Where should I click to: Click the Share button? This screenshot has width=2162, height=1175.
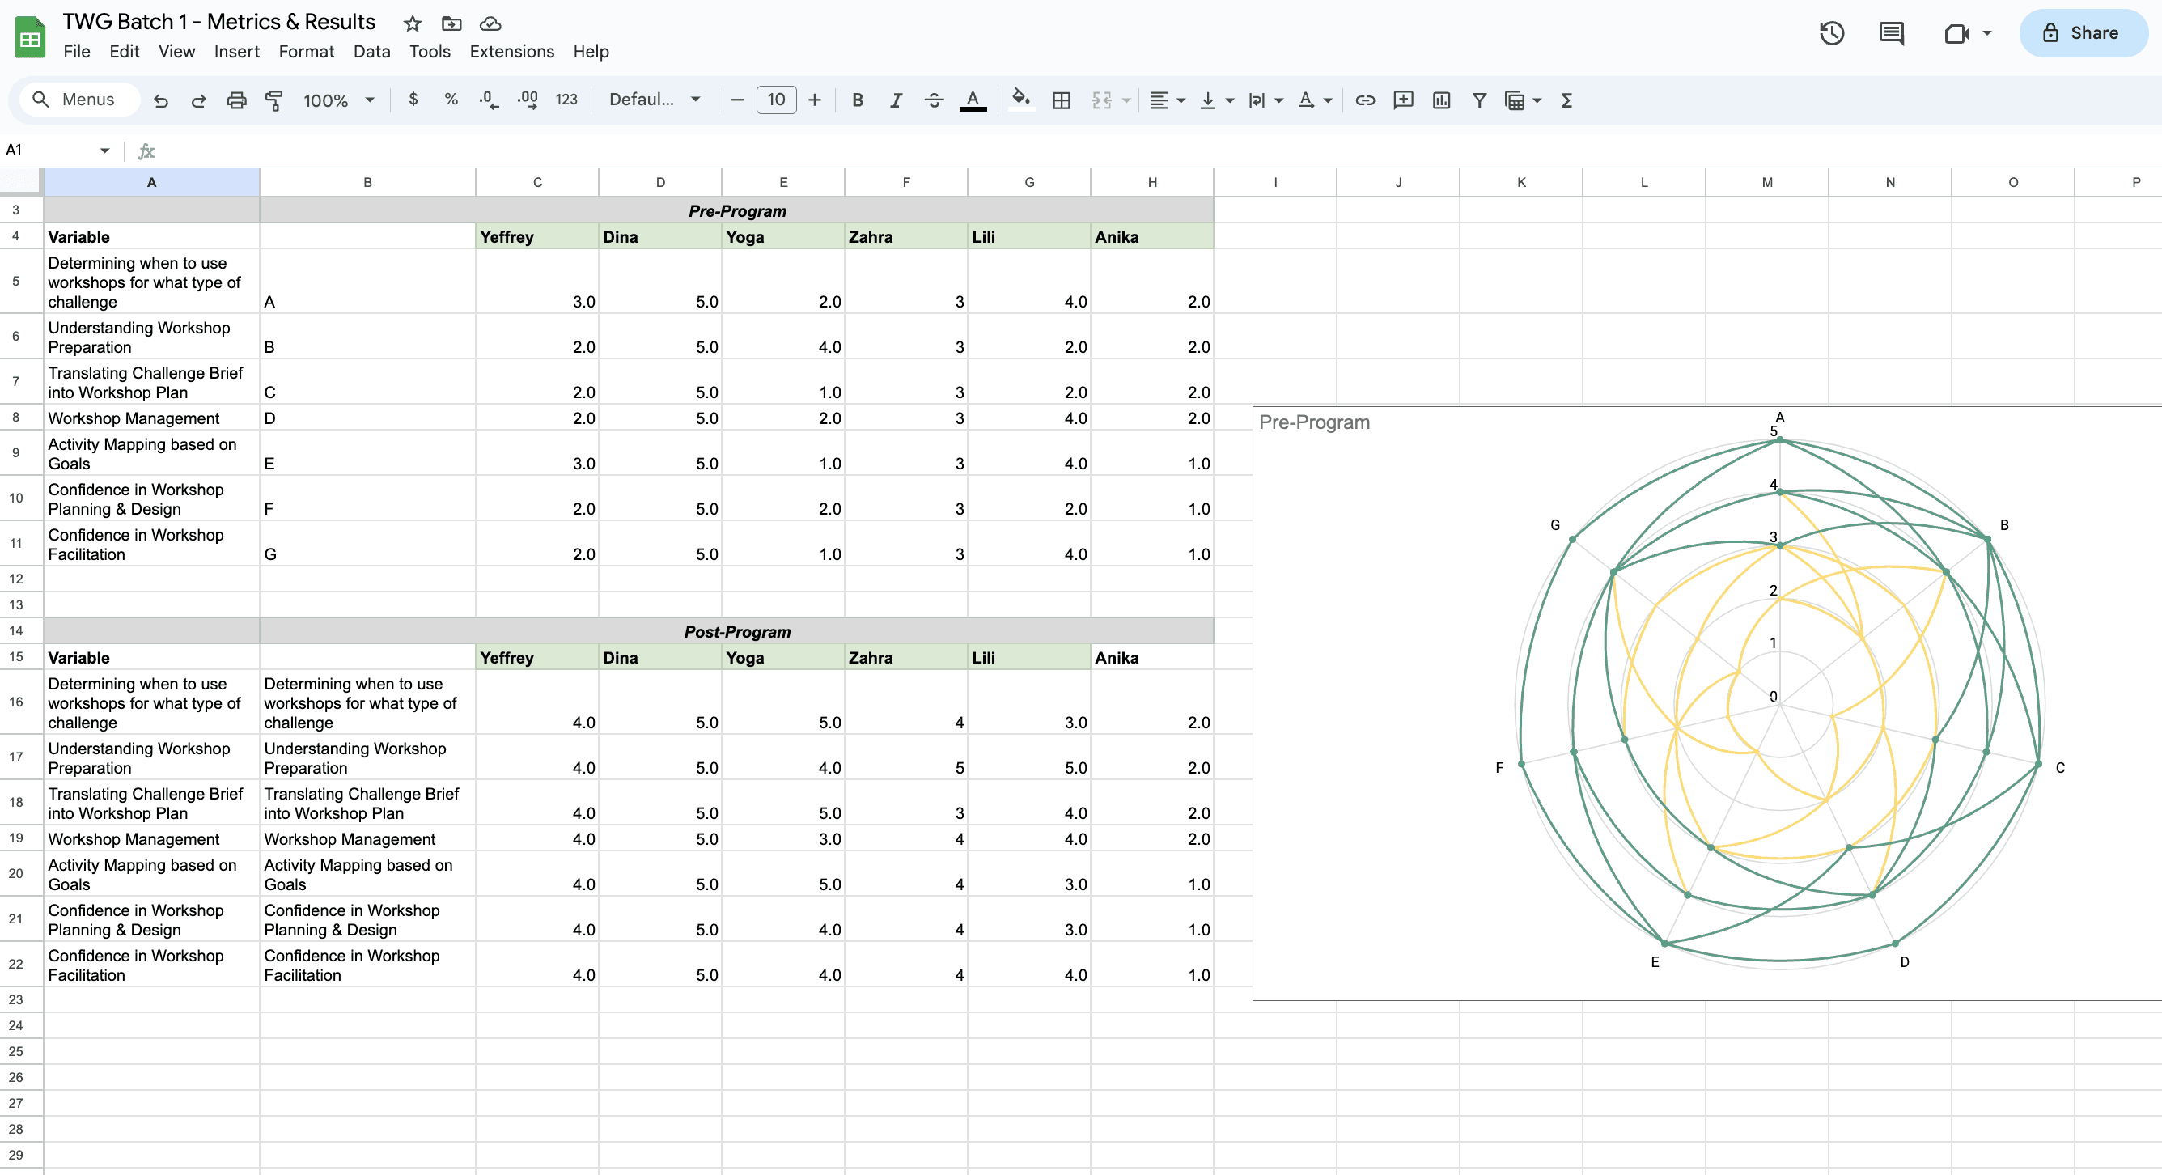(x=2082, y=33)
